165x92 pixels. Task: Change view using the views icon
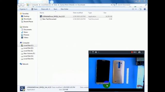point(133,9)
